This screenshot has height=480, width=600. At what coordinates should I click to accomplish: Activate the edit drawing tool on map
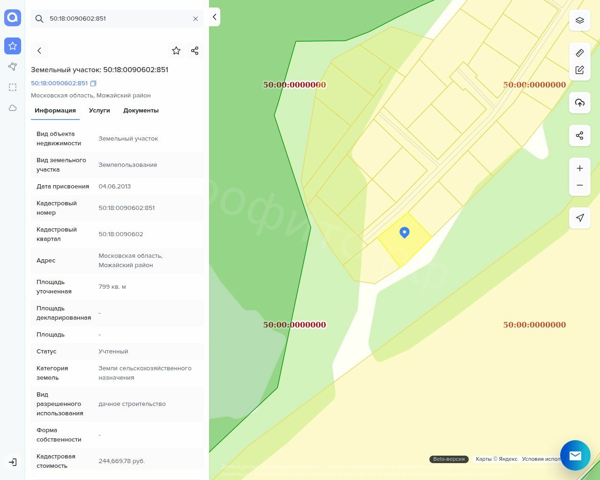pos(580,70)
